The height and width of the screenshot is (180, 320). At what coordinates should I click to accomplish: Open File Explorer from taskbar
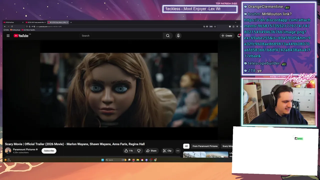138,160
